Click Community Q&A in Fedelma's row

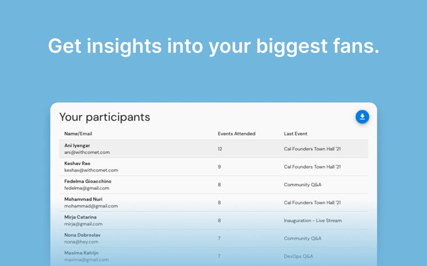point(302,185)
